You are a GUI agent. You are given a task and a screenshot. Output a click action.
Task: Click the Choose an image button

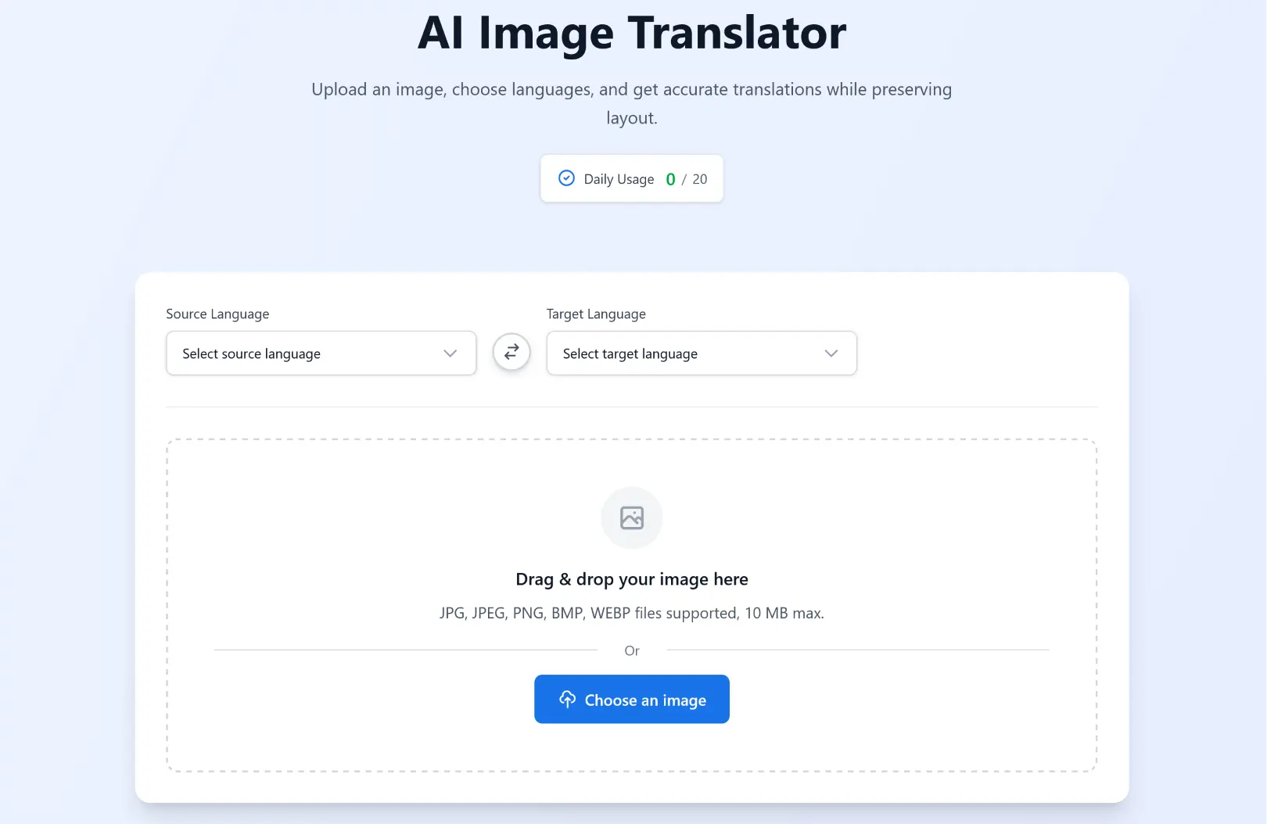click(x=632, y=699)
